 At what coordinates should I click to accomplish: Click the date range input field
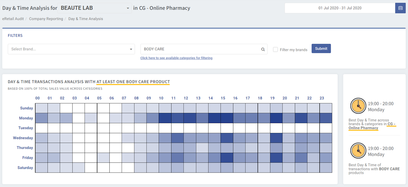pos(340,8)
